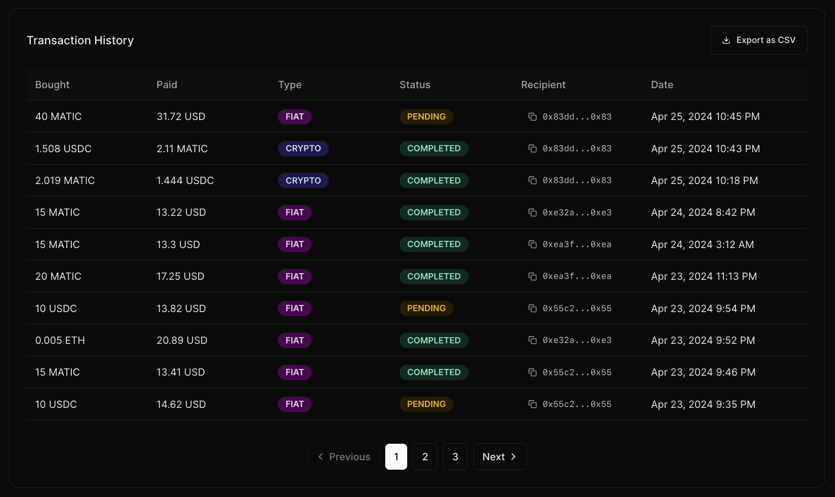Copy the 0xea3f...0xea address on the 15 MATIC 3:12 AM row
The width and height of the screenshot is (835, 497).
coord(532,244)
